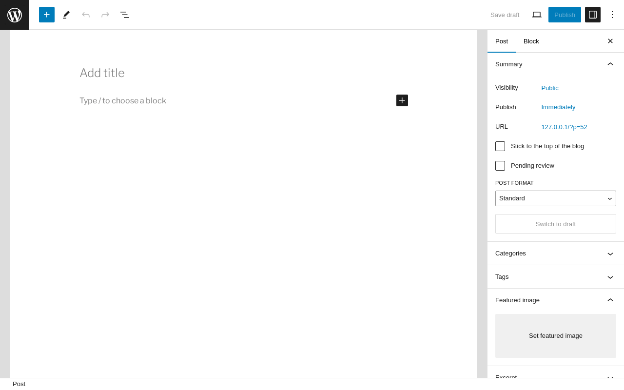Image resolution: width=624 pixels, height=390 pixels.
Task: Click the Undo arrow
Action: (x=86, y=15)
